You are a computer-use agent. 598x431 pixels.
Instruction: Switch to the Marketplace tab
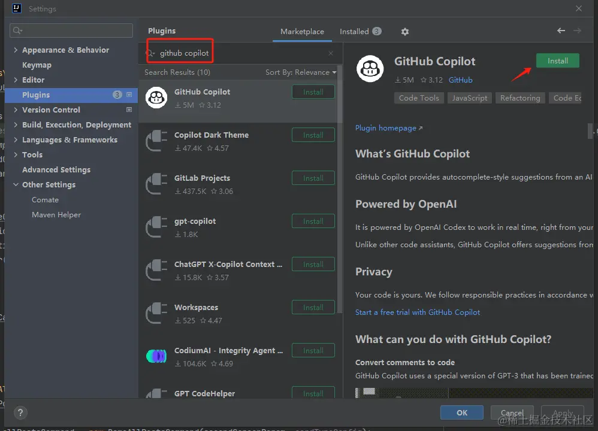click(x=302, y=32)
